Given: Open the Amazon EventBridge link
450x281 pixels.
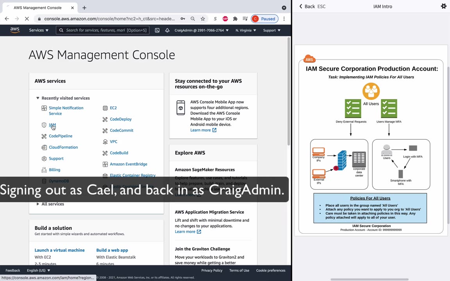Looking at the screenshot, I should coord(129,164).
